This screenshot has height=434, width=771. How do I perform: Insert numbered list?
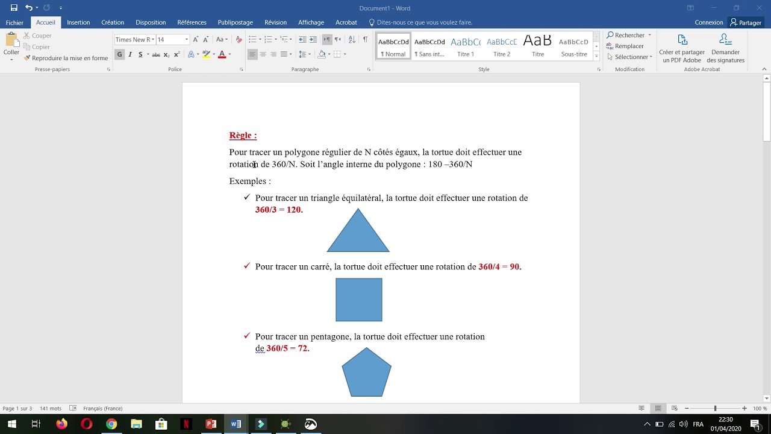coord(268,39)
